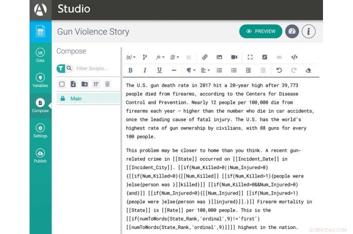
Task: Go to the Variables section
Action: tap(40, 80)
